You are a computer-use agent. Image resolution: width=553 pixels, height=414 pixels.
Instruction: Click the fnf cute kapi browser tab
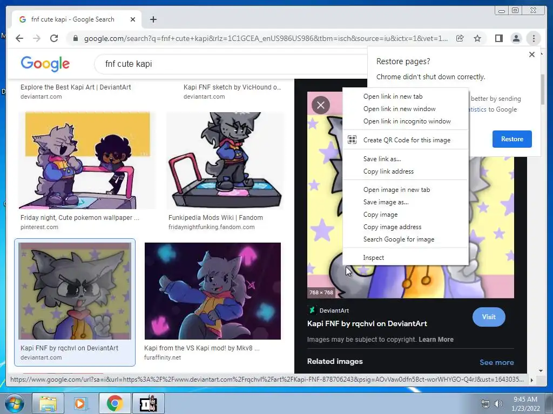click(x=77, y=19)
